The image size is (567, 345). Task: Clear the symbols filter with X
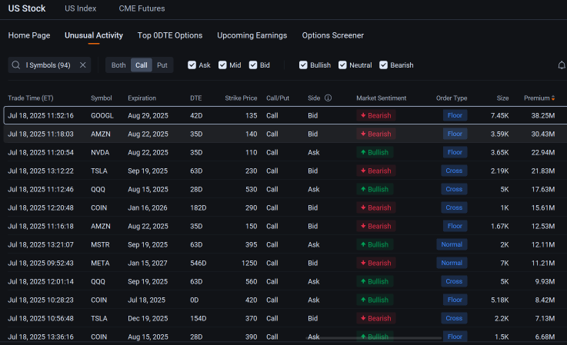tap(83, 65)
